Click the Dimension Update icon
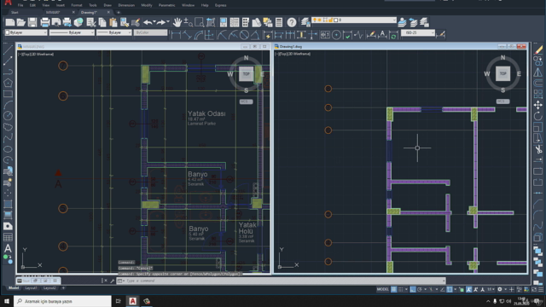This screenshot has width=546, height=307. (x=393, y=35)
